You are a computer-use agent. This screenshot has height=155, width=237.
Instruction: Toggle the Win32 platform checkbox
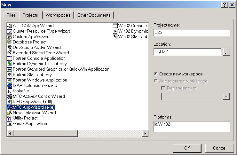156,124
